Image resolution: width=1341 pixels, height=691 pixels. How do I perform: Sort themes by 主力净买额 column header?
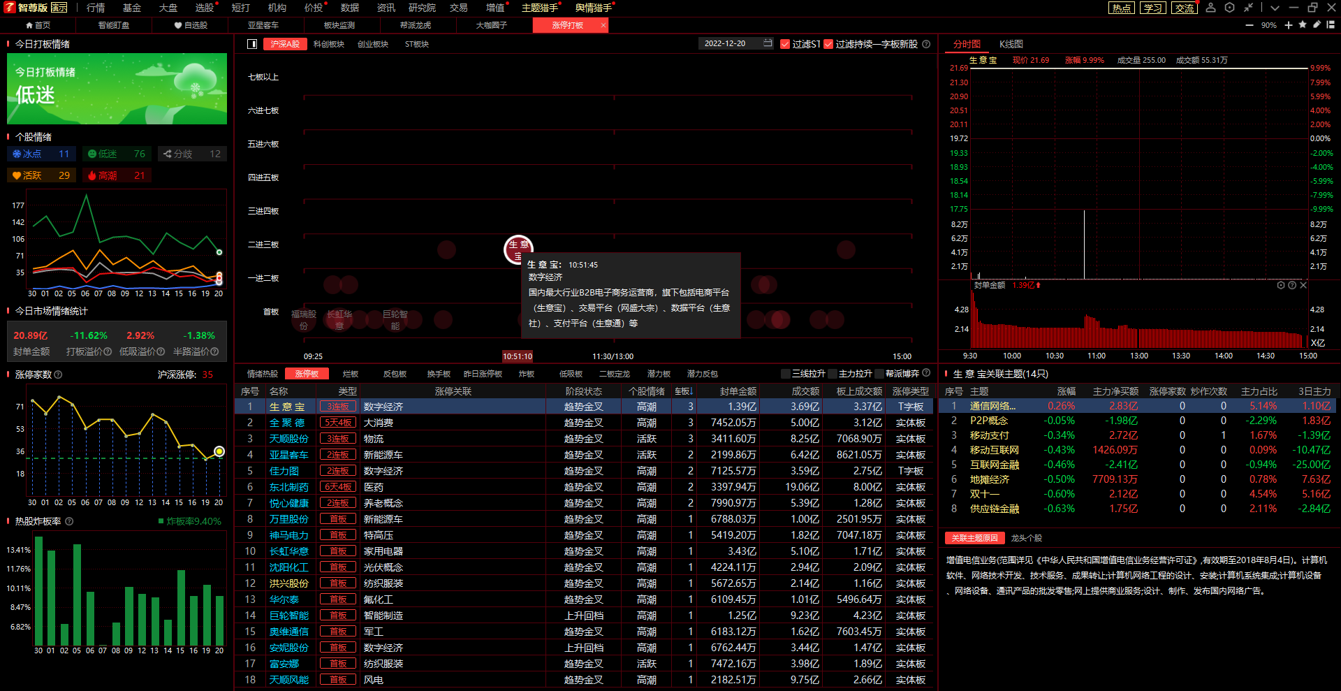1115,391
